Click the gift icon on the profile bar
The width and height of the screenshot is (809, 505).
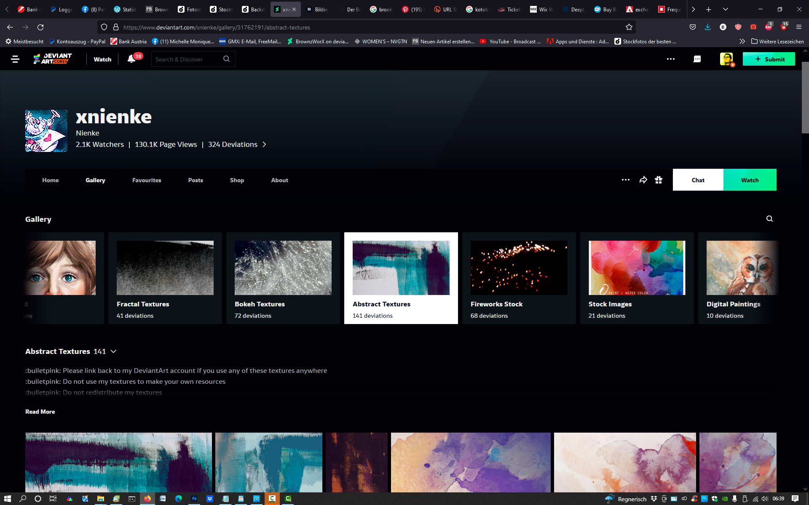[659, 180]
